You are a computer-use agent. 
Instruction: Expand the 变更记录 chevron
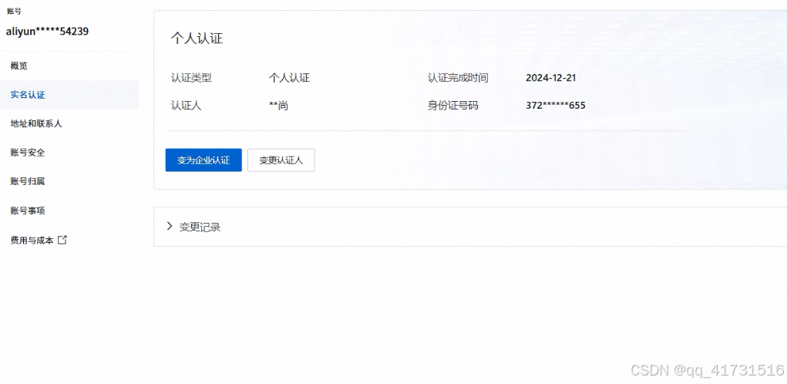(x=169, y=227)
